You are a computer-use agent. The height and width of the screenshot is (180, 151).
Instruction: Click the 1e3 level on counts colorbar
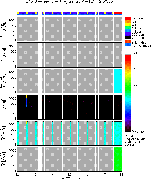(x=134, y=69)
